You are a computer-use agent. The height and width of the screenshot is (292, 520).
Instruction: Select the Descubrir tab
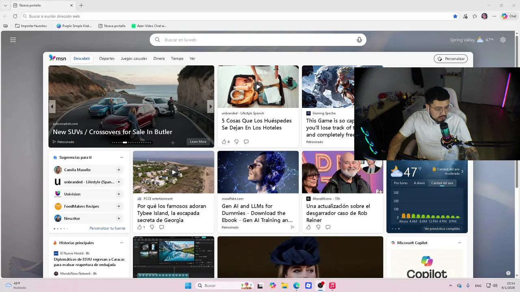82,58
